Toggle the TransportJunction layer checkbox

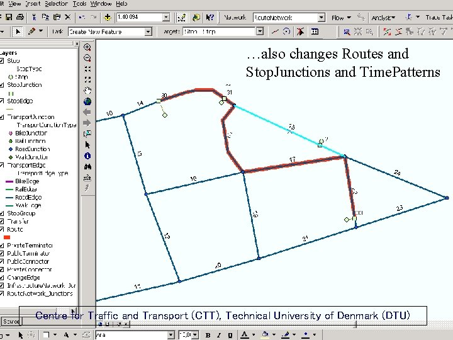pyautogui.click(x=1, y=117)
